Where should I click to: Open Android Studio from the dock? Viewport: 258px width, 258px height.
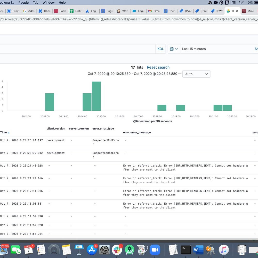(x=130, y=250)
